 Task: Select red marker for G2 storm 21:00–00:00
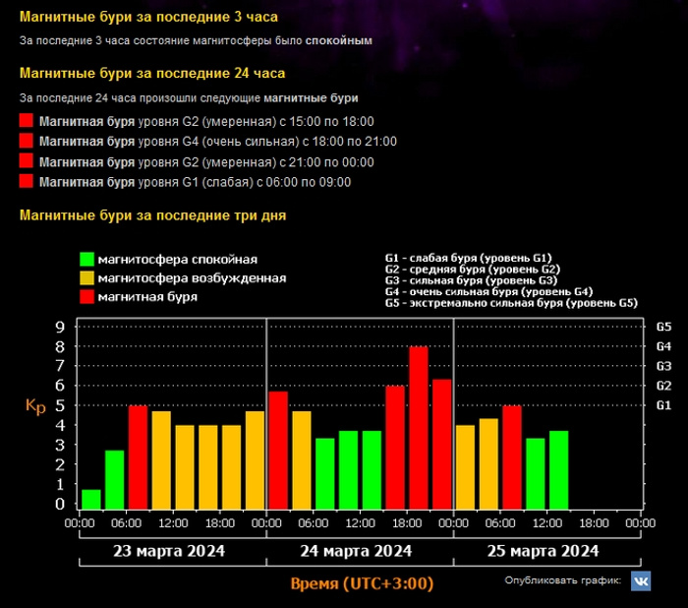(27, 161)
